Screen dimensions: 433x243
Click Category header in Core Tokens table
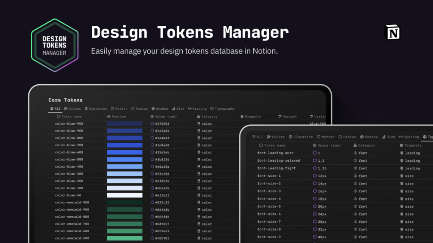[207, 117]
